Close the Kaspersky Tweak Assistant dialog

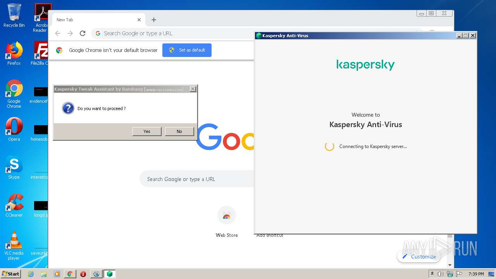point(193,89)
